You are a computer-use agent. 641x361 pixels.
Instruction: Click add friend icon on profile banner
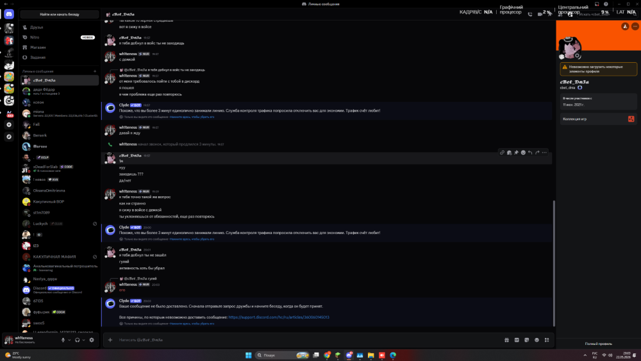(x=625, y=26)
